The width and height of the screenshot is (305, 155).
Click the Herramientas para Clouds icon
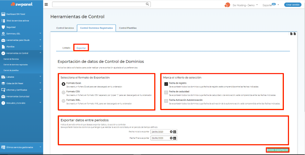pos(3,40)
